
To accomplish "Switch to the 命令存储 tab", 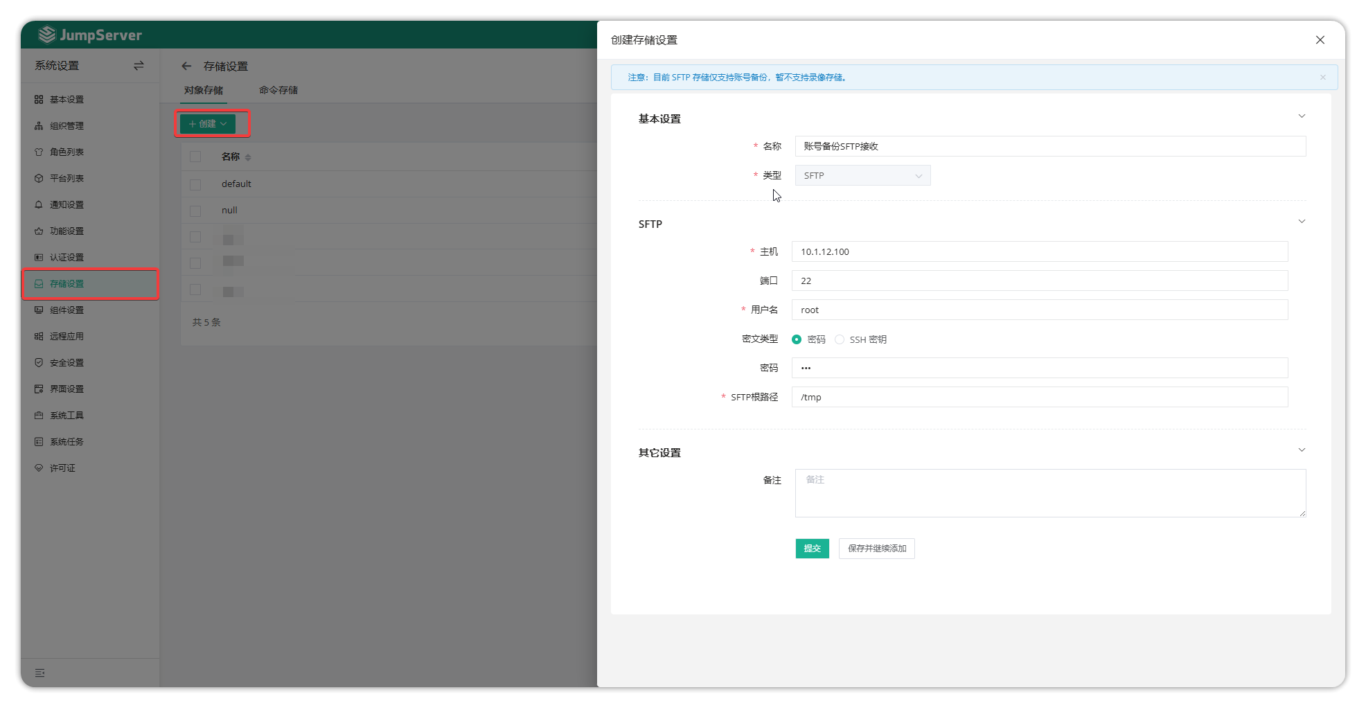I will click(278, 90).
